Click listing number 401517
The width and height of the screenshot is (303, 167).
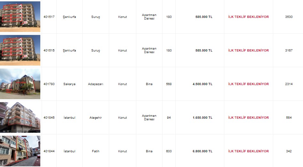[49, 17]
